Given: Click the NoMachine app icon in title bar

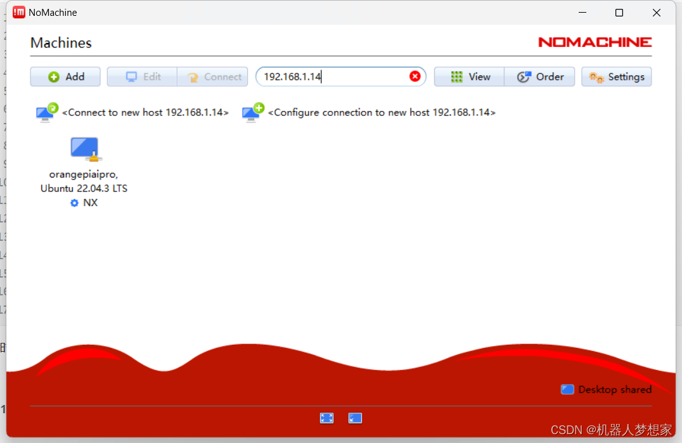Looking at the screenshot, I should pos(19,13).
